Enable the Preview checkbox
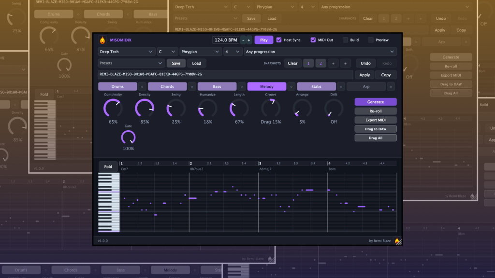The width and height of the screenshot is (495, 278). pyautogui.click(x=371, y=40)
